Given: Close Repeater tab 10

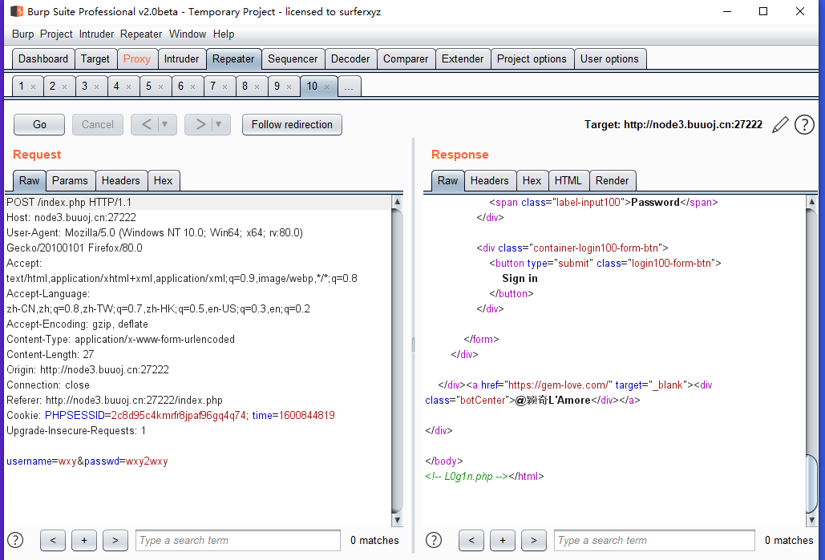Looking at the screenshot, I should [x=327, y=87].
